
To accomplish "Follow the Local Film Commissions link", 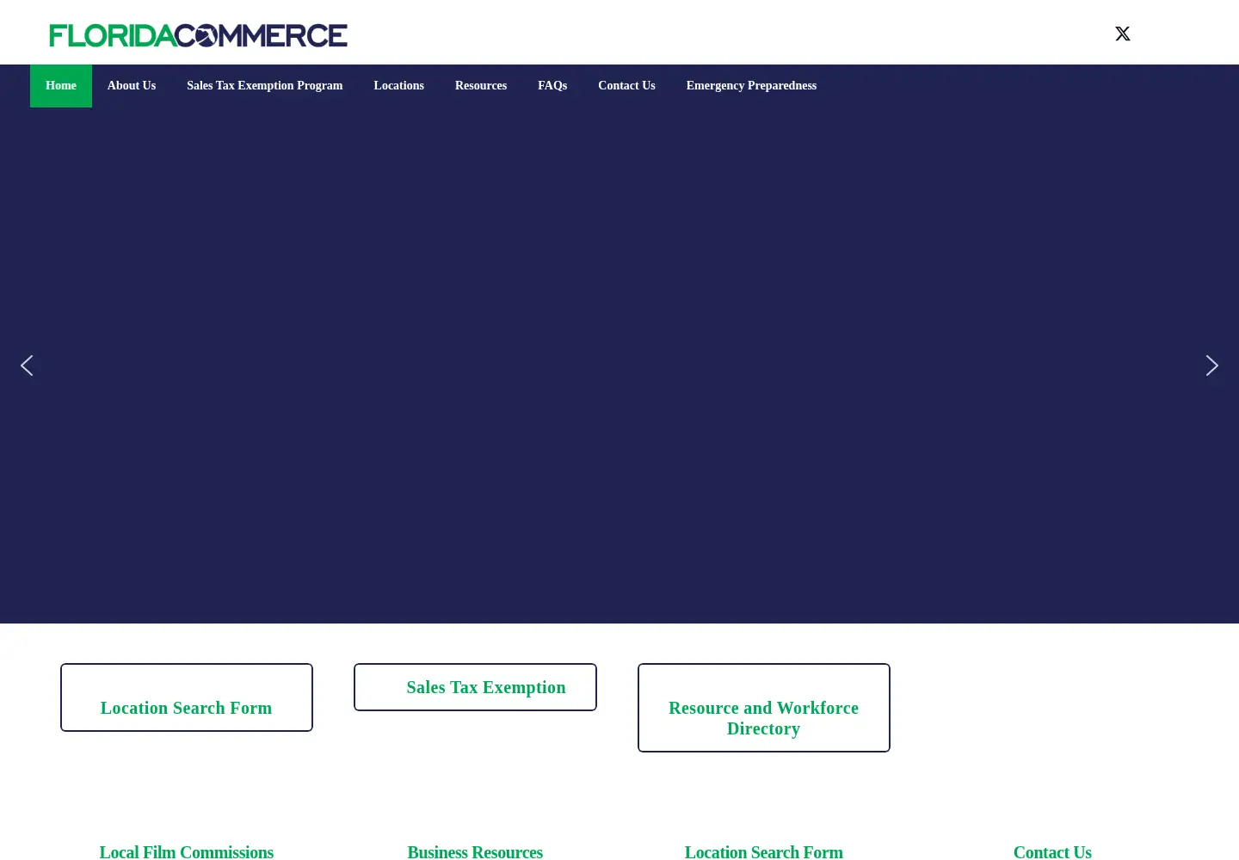I will (x=187, y=852).
